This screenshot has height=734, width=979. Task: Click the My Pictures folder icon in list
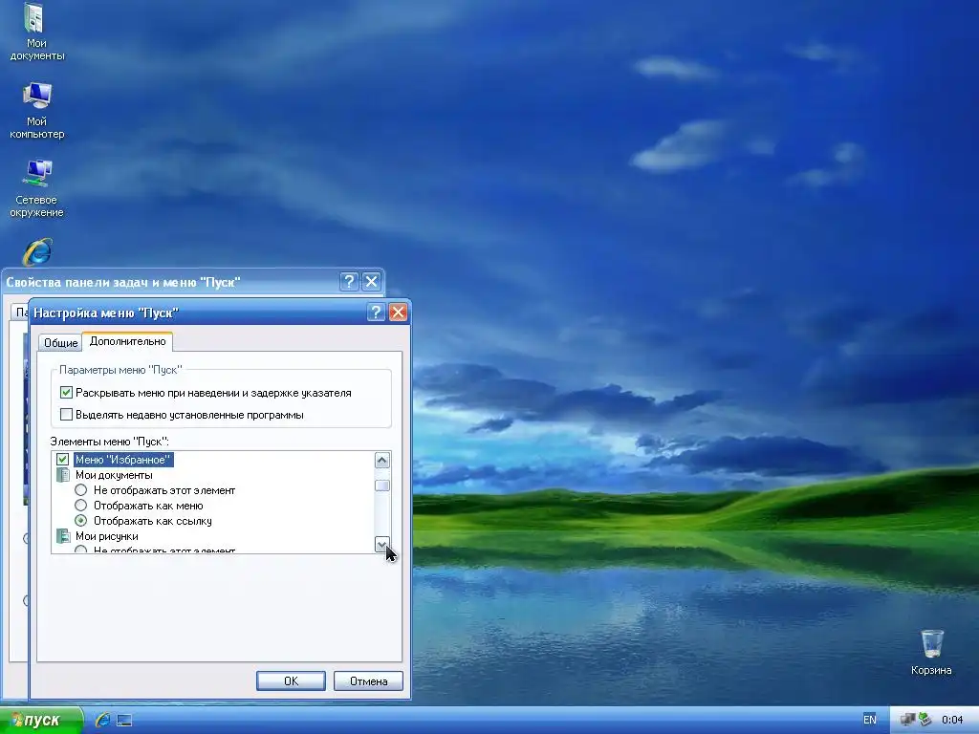click(62, 536)
